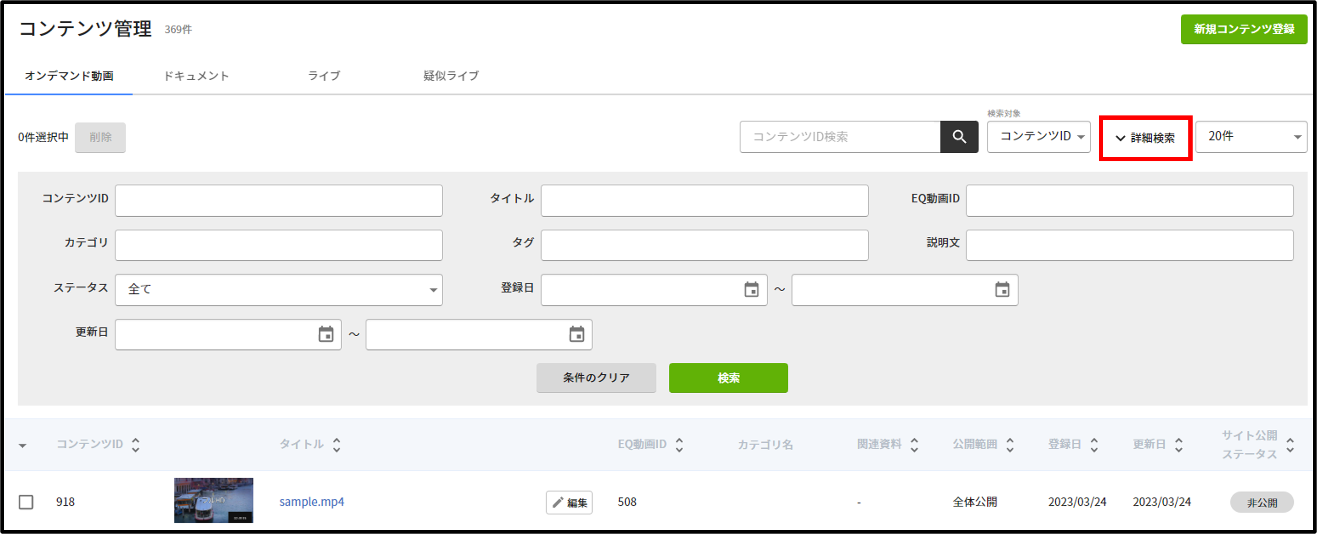Click the 非公開 status badge
The image size is (1317, 534).
tap(1262, 502)
